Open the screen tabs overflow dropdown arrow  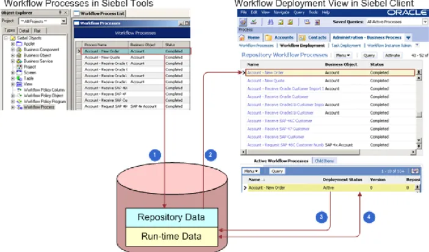point(408,38)
